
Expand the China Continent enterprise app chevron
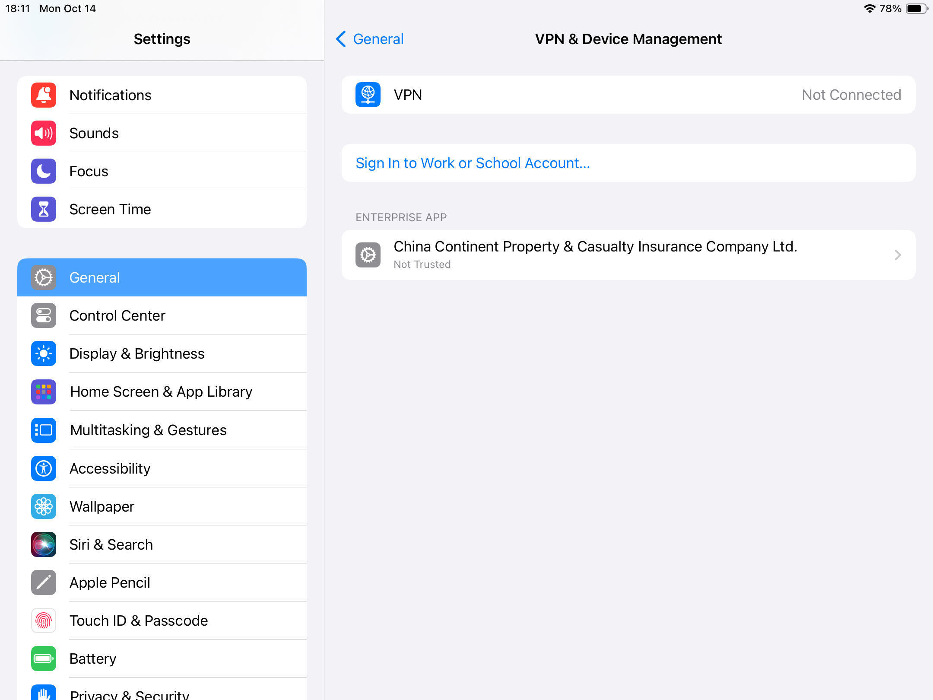[898, 255]
